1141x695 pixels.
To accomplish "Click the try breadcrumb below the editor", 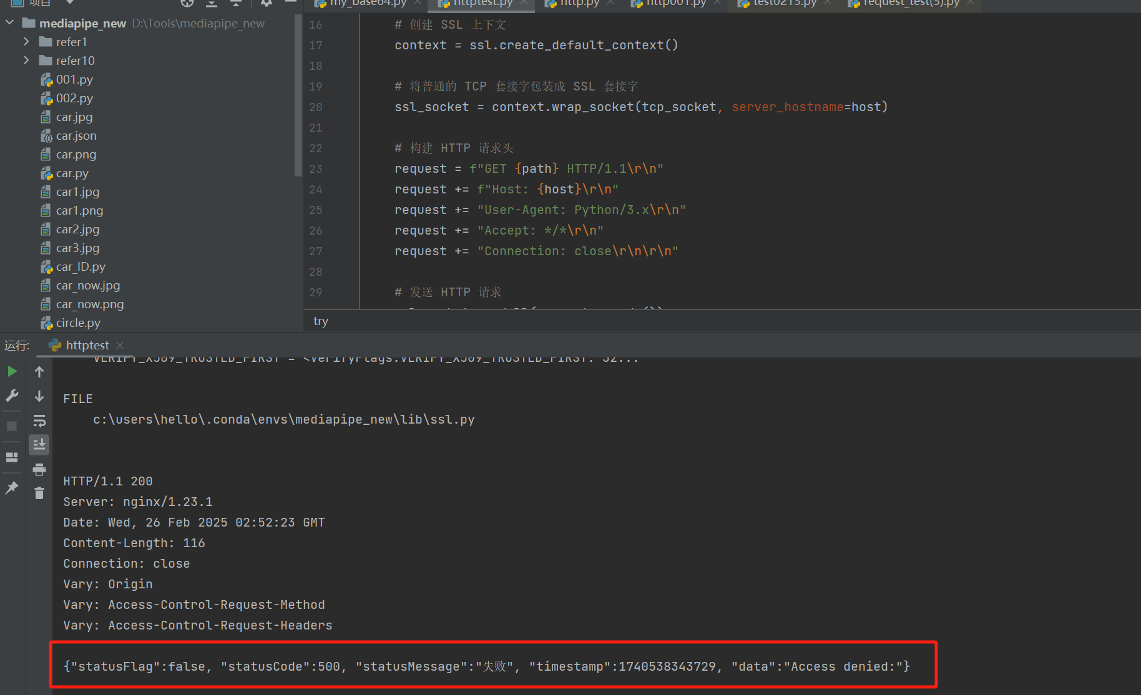I will pos(321,321).
